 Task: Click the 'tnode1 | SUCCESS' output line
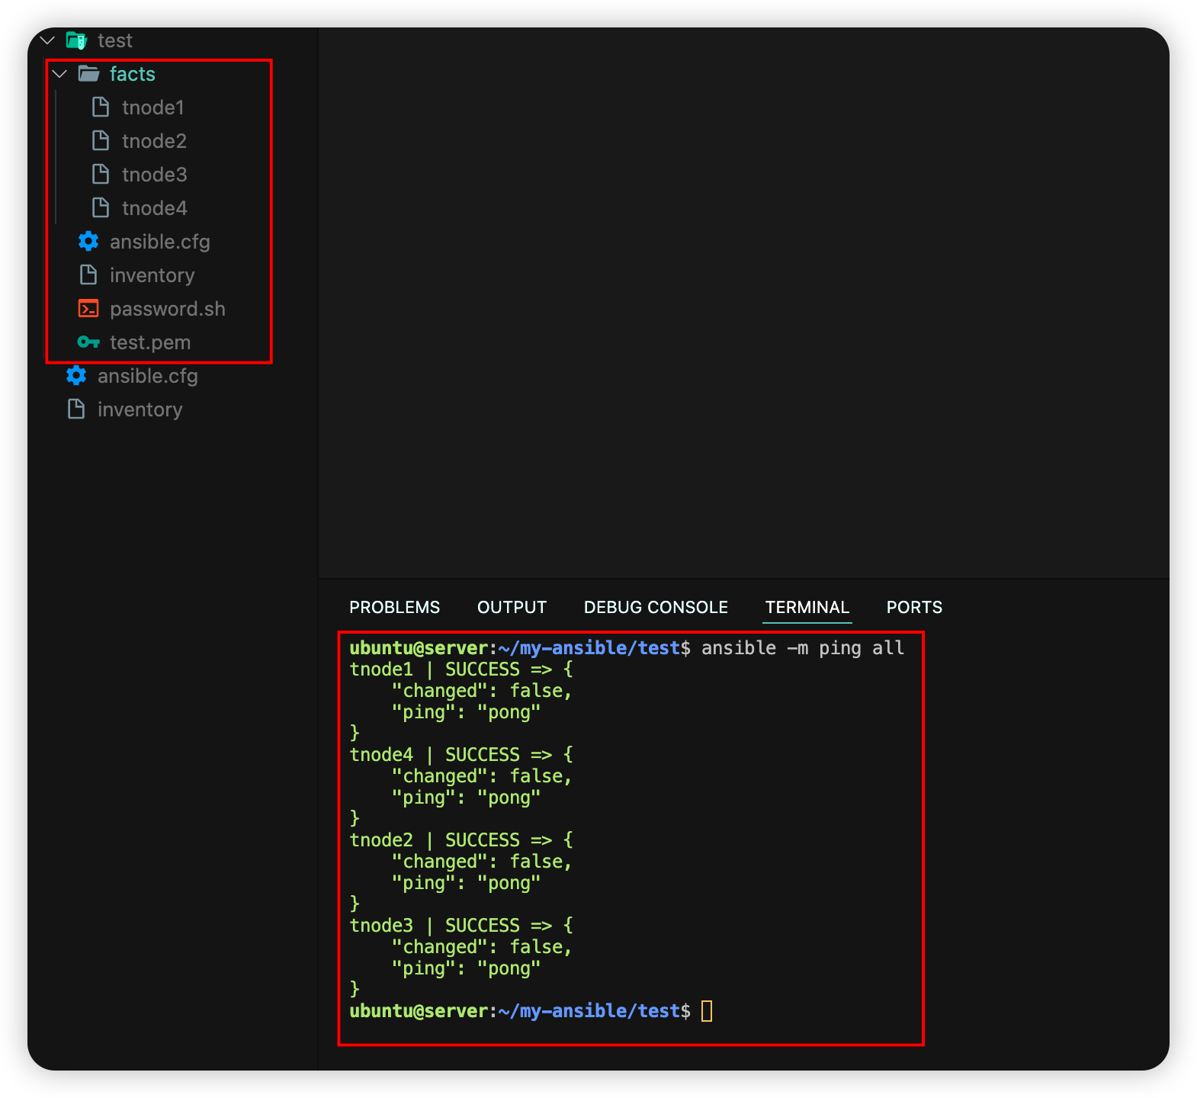pyautogui.click(x=461, y=669)
